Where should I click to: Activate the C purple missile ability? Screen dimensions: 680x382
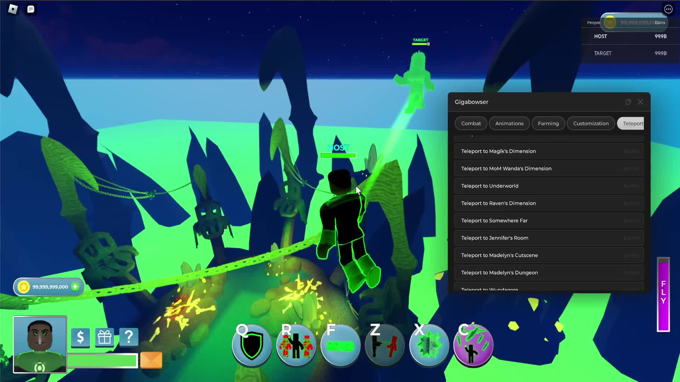pyautogui.click(x=473, y=345)
